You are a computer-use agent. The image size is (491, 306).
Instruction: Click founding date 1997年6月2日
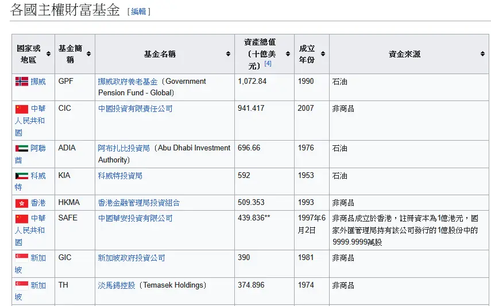tap(312, 224)
